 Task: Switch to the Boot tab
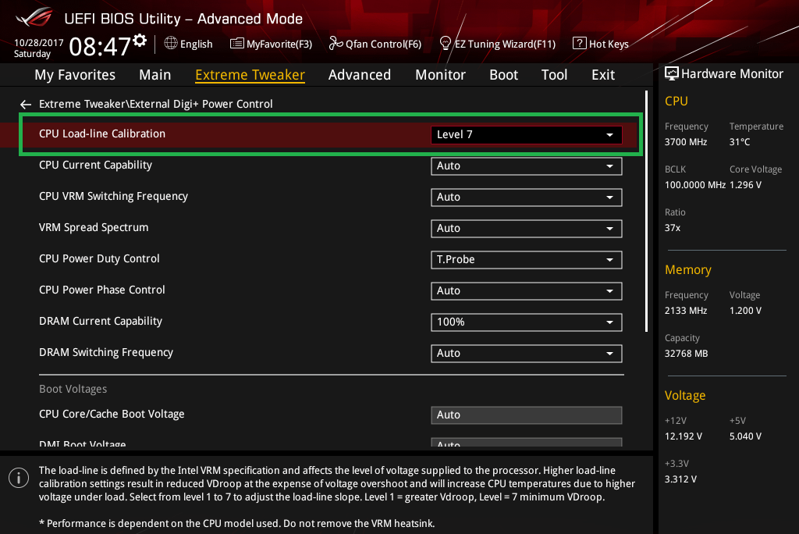[x=503, y=75]
